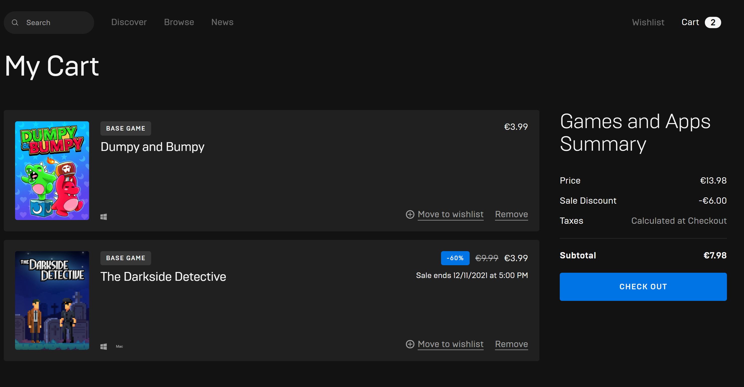Open the News tab

(222, 22)
